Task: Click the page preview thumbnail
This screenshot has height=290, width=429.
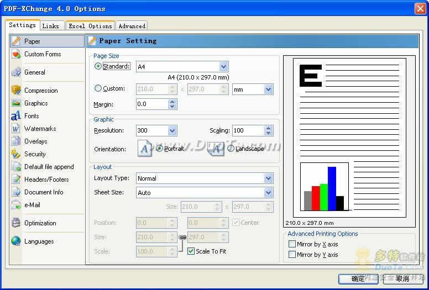Action: (349, 138)
